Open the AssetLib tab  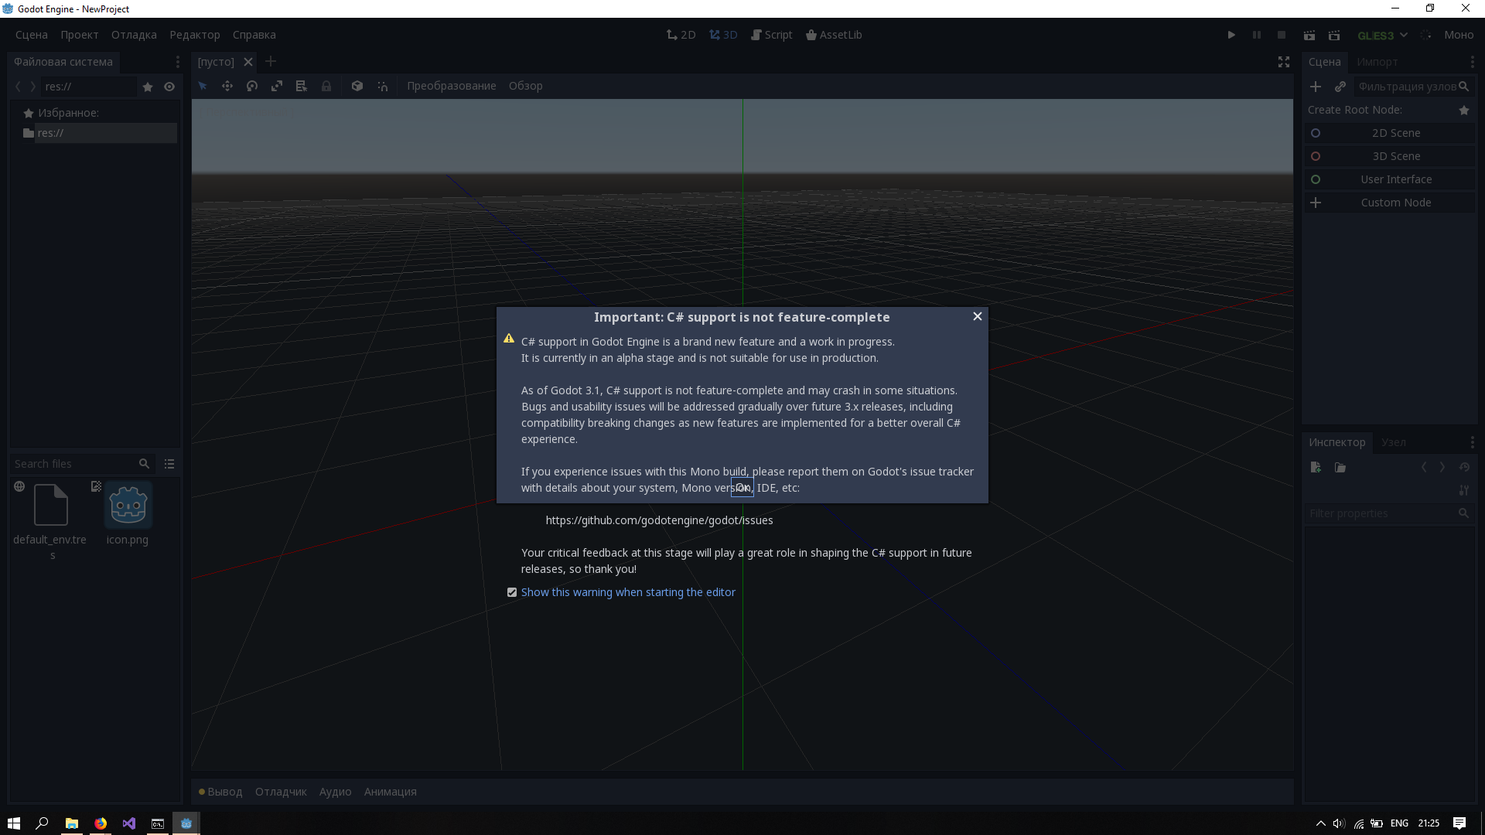834,35
